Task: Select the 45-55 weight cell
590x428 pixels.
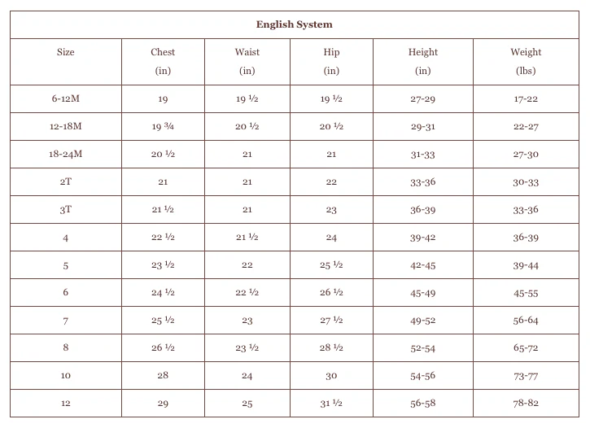Action: point(526,293)
